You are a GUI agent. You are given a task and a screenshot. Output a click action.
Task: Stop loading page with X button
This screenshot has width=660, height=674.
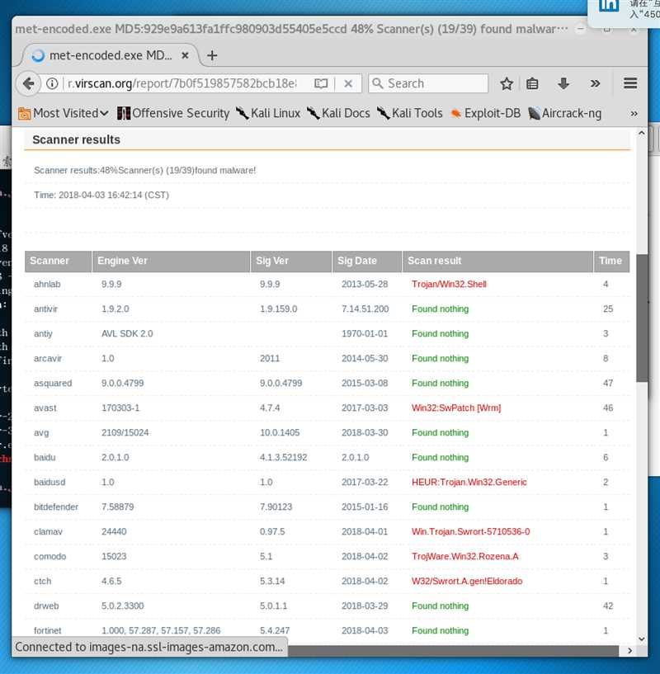(x=348, y=83)
